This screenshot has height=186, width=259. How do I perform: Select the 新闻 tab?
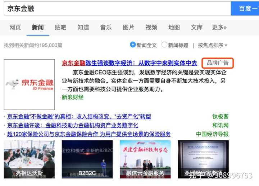38,27
